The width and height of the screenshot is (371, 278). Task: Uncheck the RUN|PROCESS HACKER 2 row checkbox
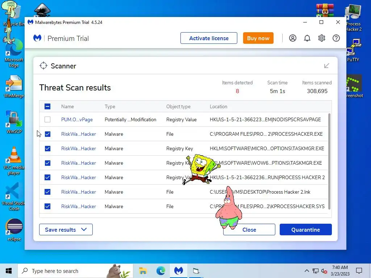click(x=47, y=177)
